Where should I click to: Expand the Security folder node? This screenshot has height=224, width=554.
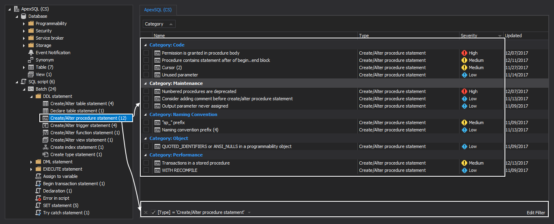(x=24, y=31)
